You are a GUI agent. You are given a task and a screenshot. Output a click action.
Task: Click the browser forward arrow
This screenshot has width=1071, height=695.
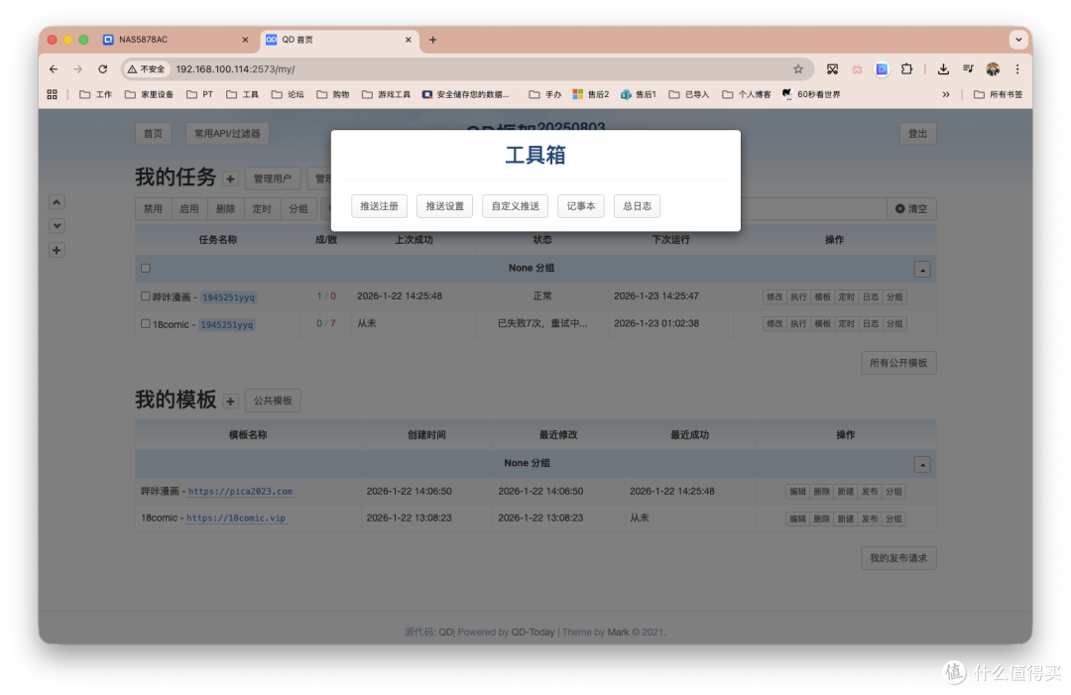point(78,69)
